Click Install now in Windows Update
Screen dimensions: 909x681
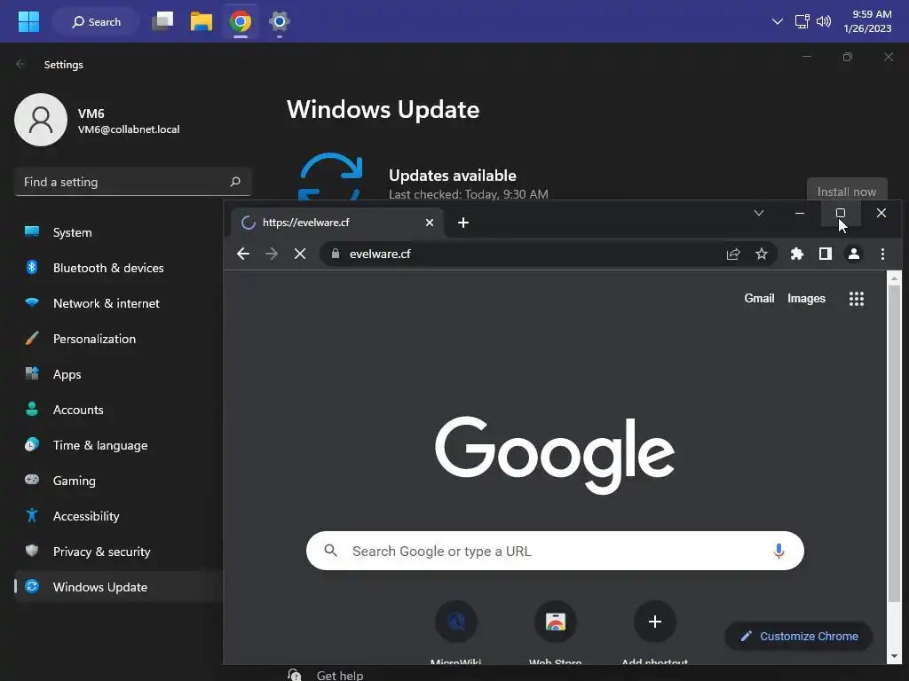846,192
